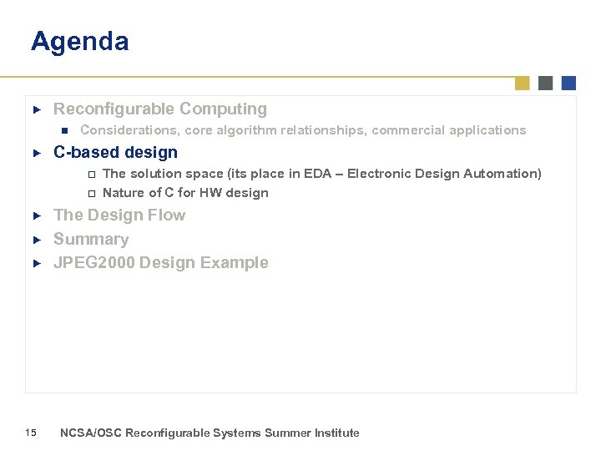Click the arrow bullet beside The Design Flow
Viewport: 601px width, 451px height.
(x=36, y=215)
